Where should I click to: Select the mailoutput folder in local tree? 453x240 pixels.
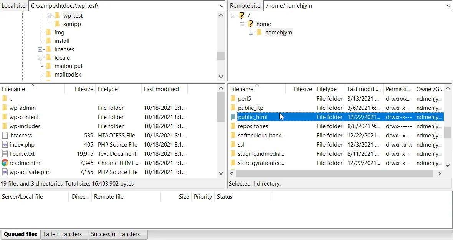click(x=68, y=66)
